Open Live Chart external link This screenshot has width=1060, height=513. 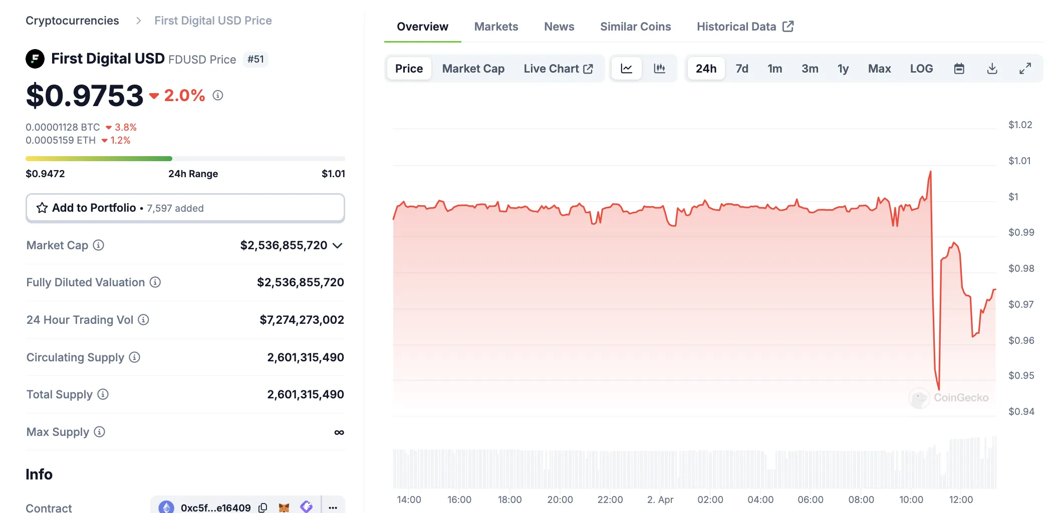(x=559, y=68)
